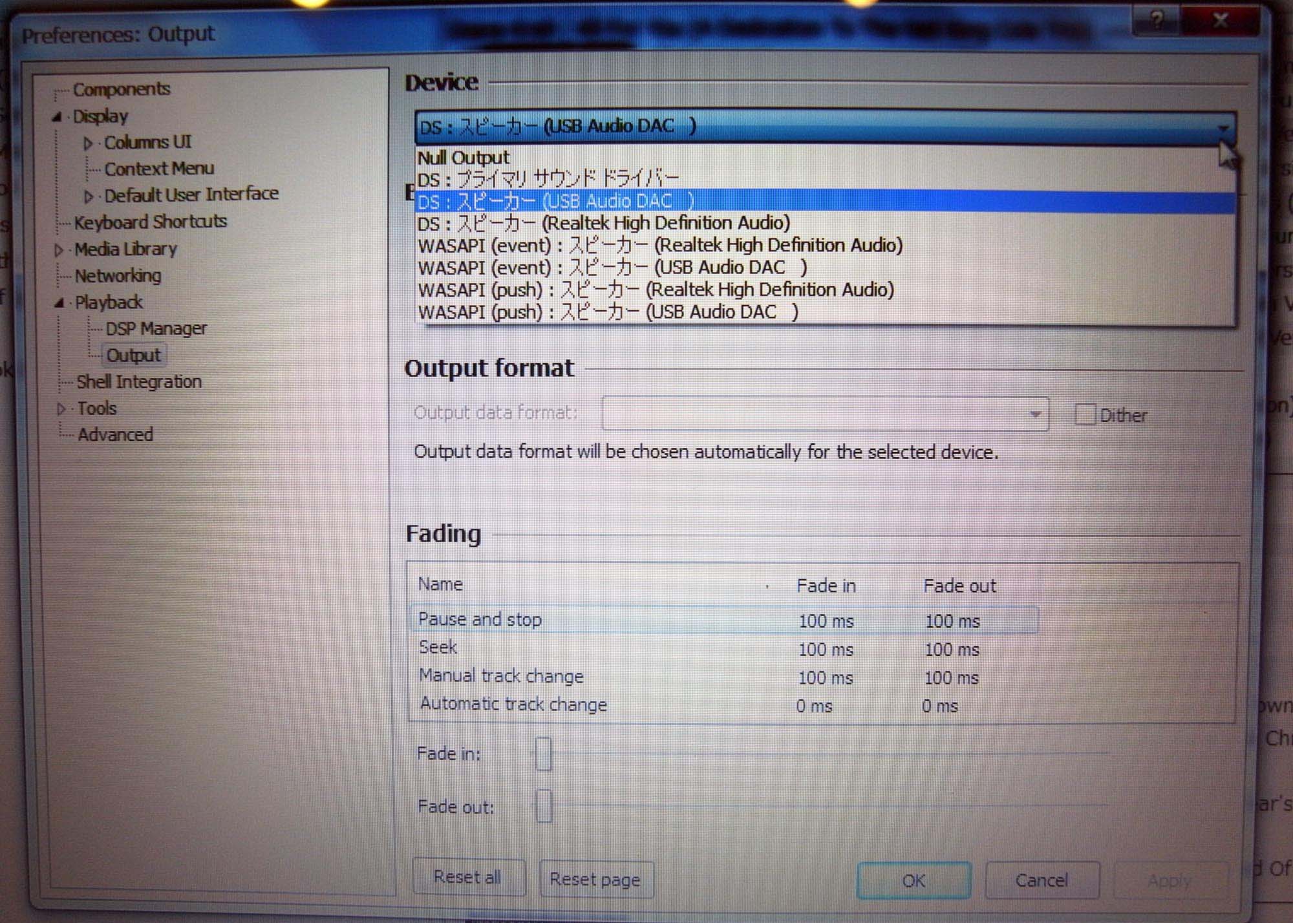
Task: Expand the Default User Interface node
Action: [x=89, y=196]
